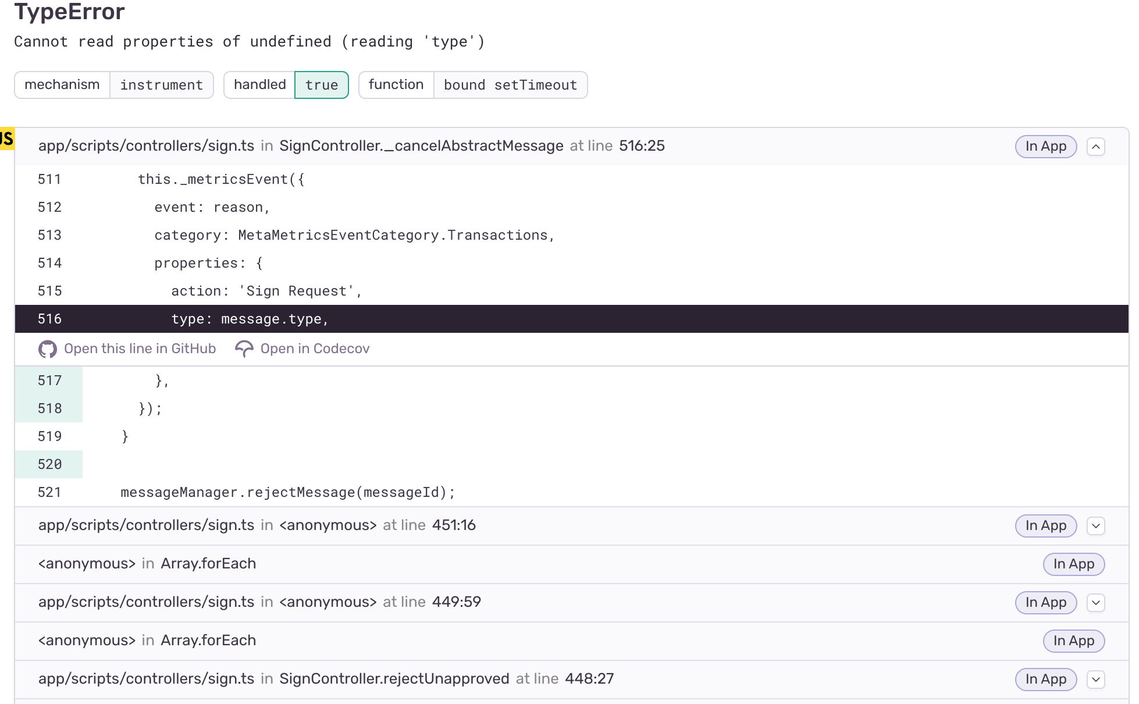Open the Codecov icon link
The height and width of the screenshot is (704, 1139).
244,348
